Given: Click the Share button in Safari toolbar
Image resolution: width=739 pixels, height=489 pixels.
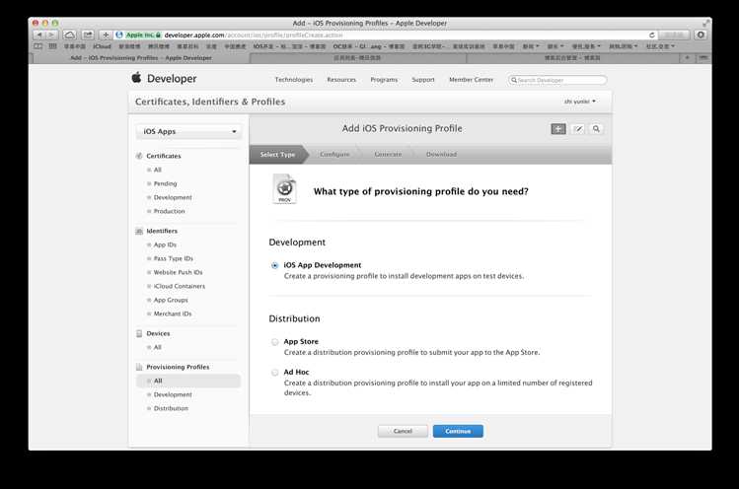Looking at the screenshot, I should [x=88, y=35].
